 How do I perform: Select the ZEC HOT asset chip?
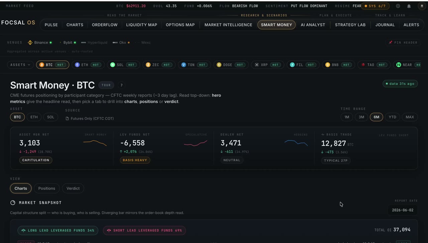tap(159, 65)
